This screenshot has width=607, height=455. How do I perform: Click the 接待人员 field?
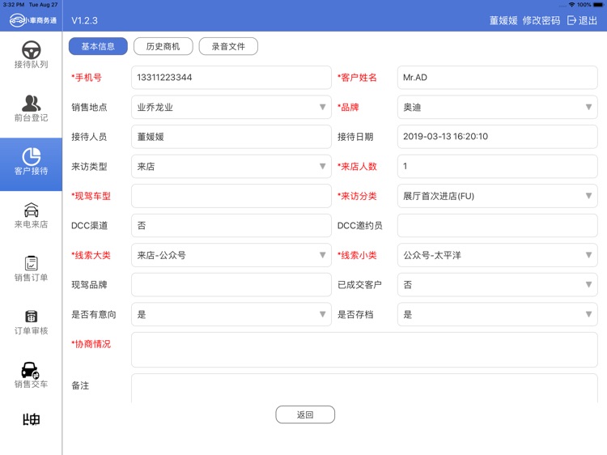[x=231, y=137]
